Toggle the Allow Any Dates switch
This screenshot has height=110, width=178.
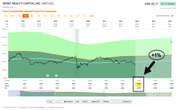[172, 16]
